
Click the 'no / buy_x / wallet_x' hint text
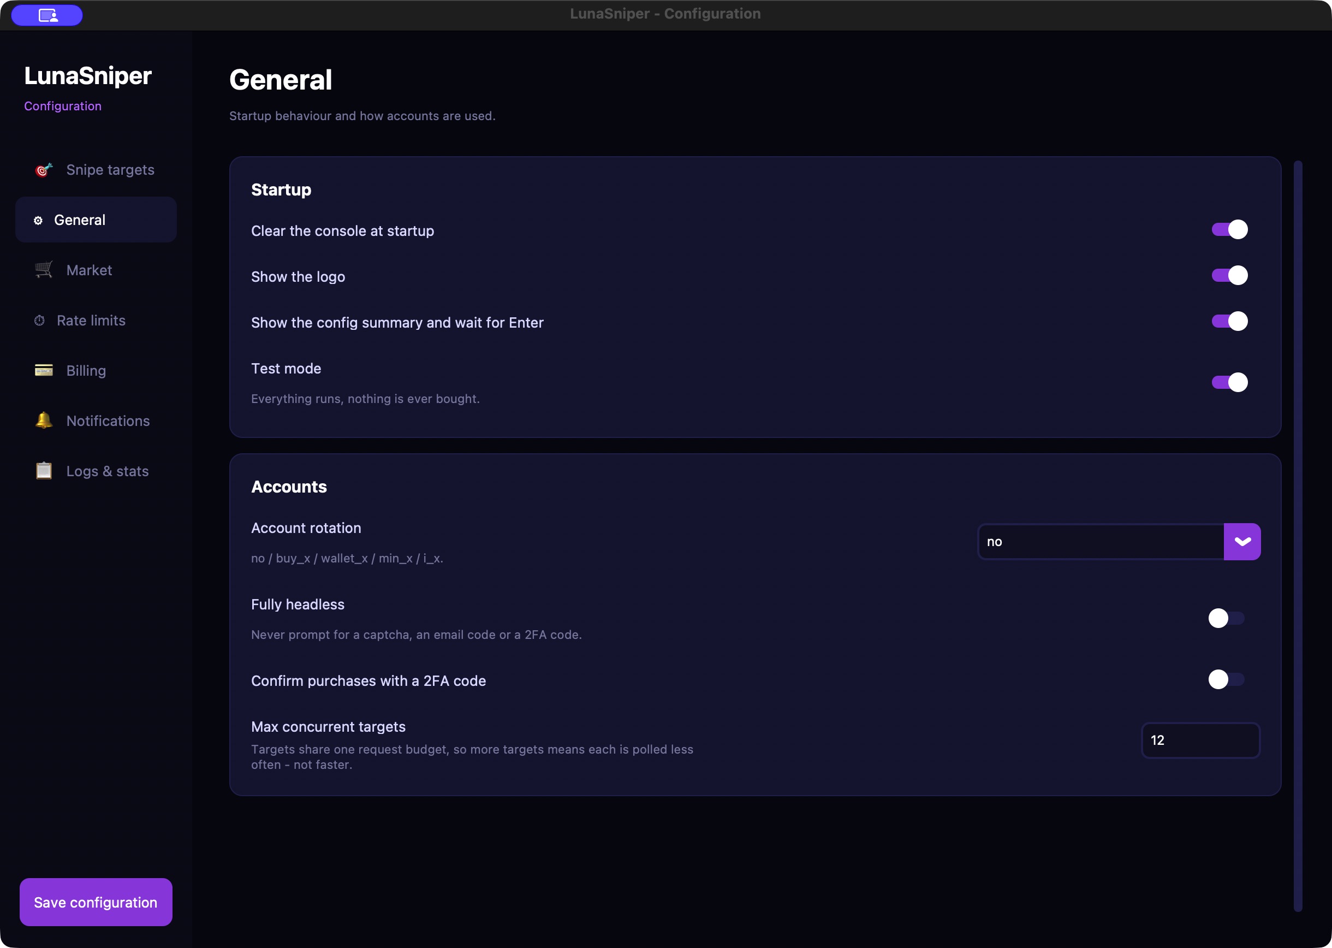coord(347,558)
